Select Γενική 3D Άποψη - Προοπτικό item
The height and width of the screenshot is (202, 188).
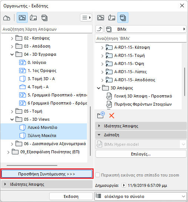(x=139, y=96)
